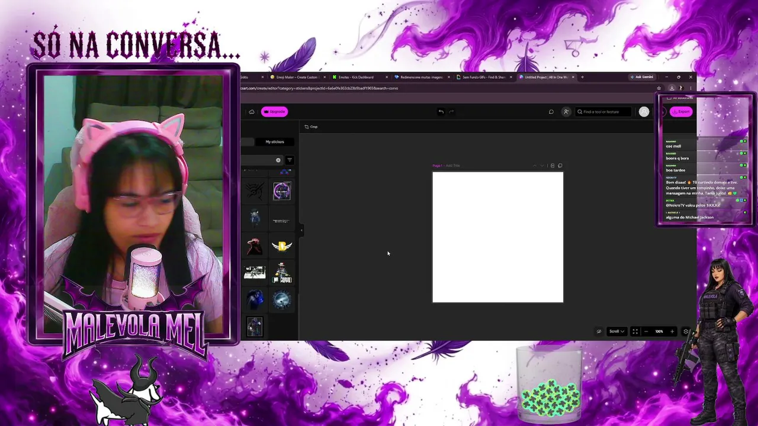The height and width of the screenshot is (426, 758).
Task: Click the invite collaborators person icon
Action: pyautogui.click(x=566, y=111)
